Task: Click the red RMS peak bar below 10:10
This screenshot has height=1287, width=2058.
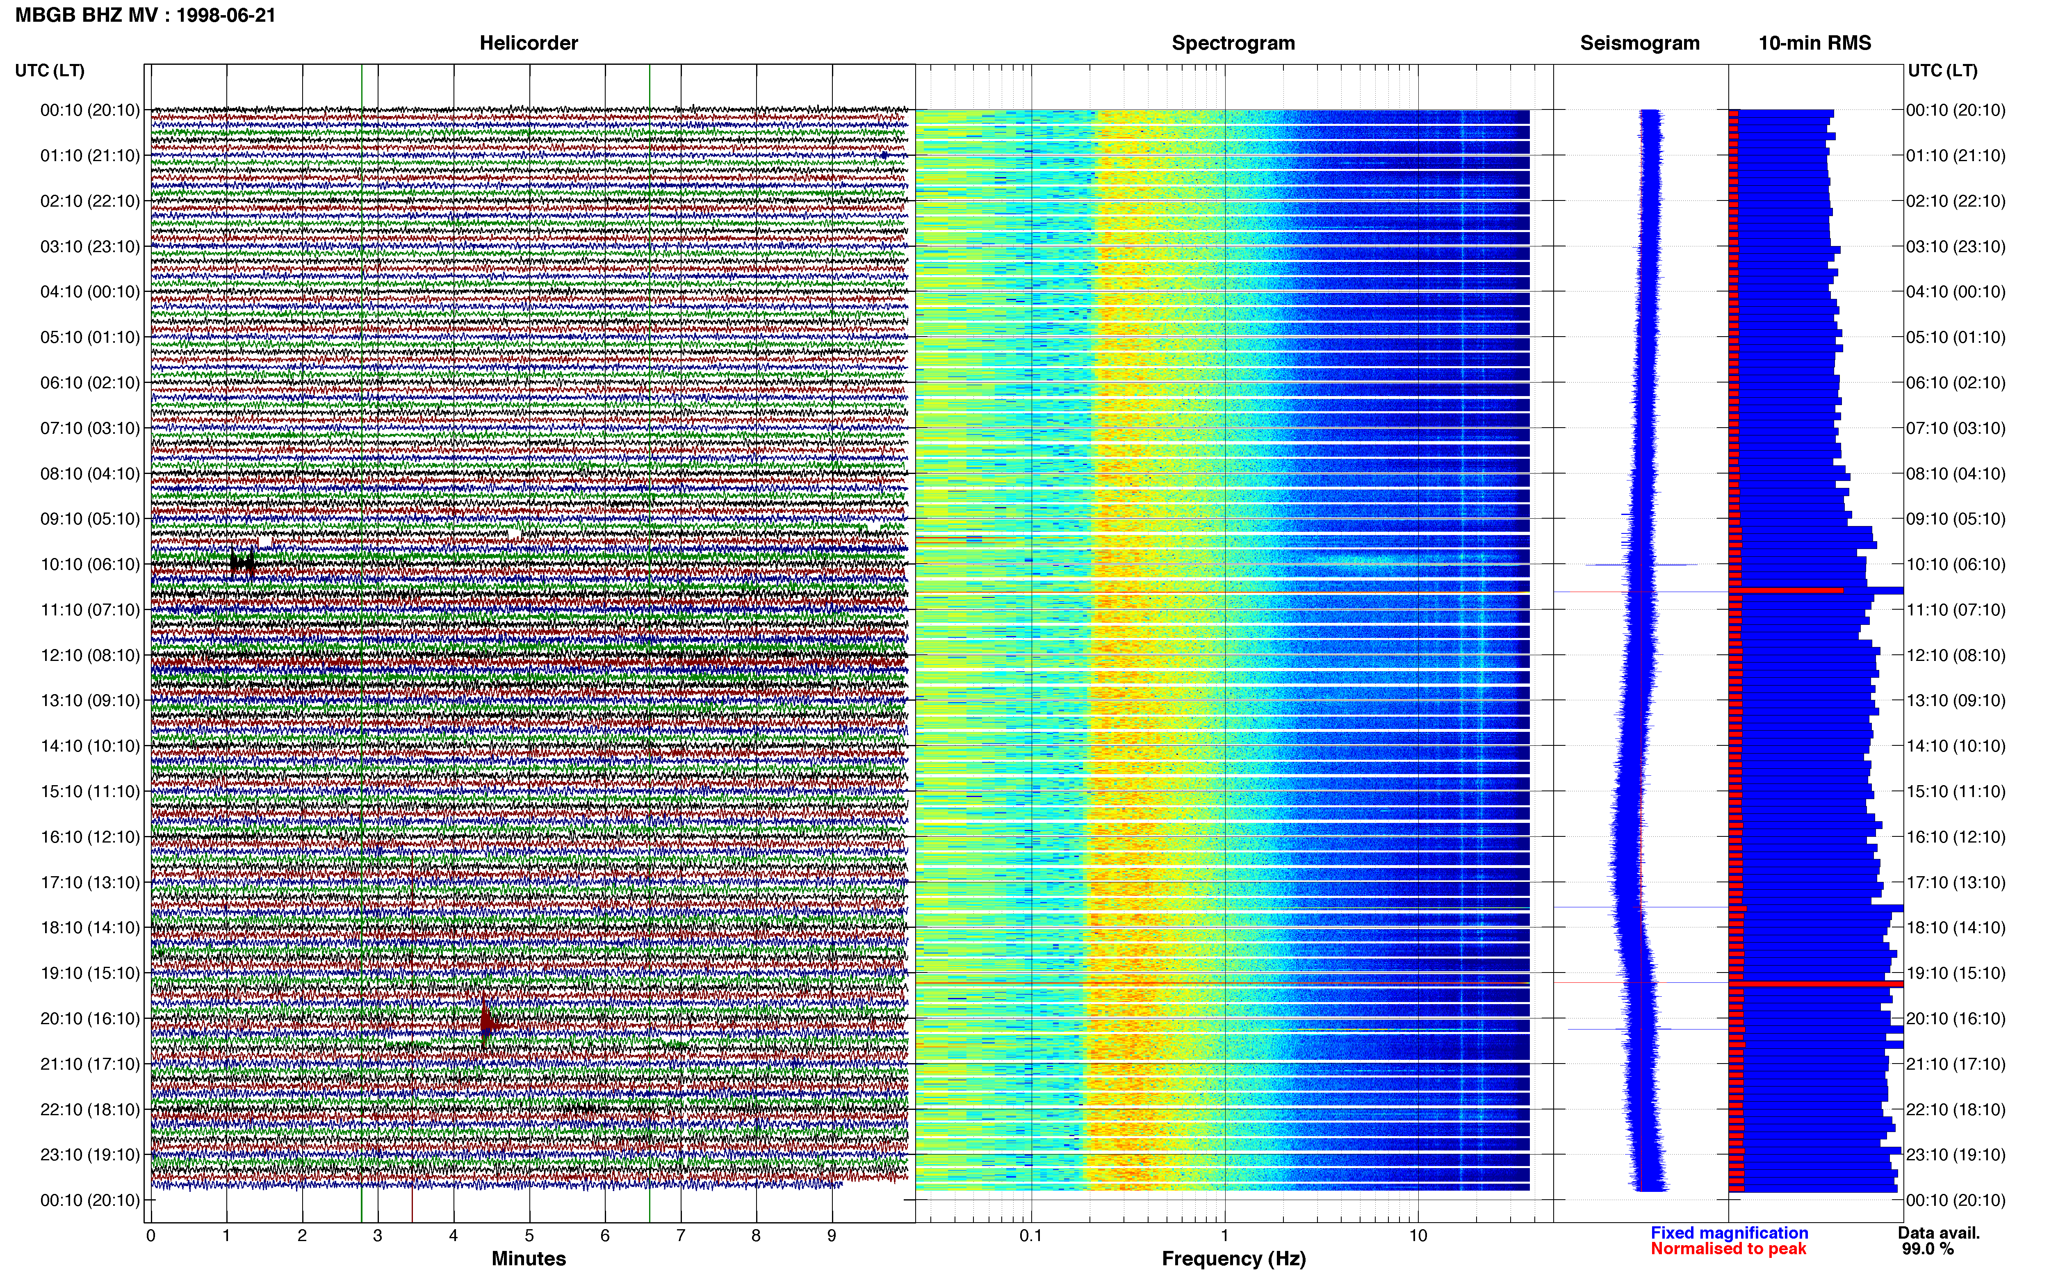Action: tap(1786, 590)
